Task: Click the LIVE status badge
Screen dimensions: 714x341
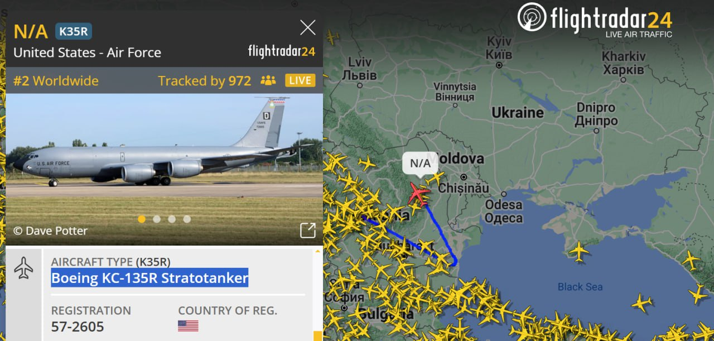Action: click(300, 80)
